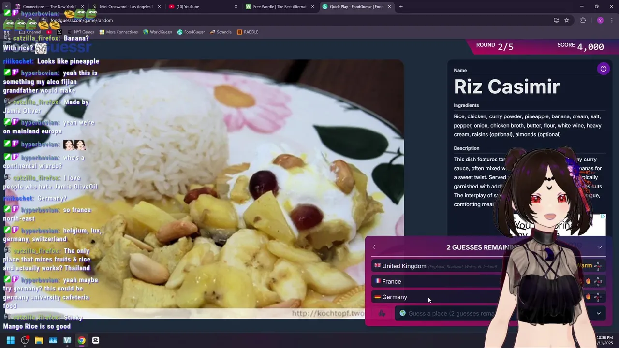619x348 pixels.
Task: Open the RADDLE bookmark
Action: point(248,32)
